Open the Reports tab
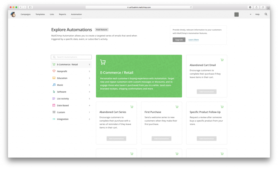This screenshot has height=169, width=278. 62,14
